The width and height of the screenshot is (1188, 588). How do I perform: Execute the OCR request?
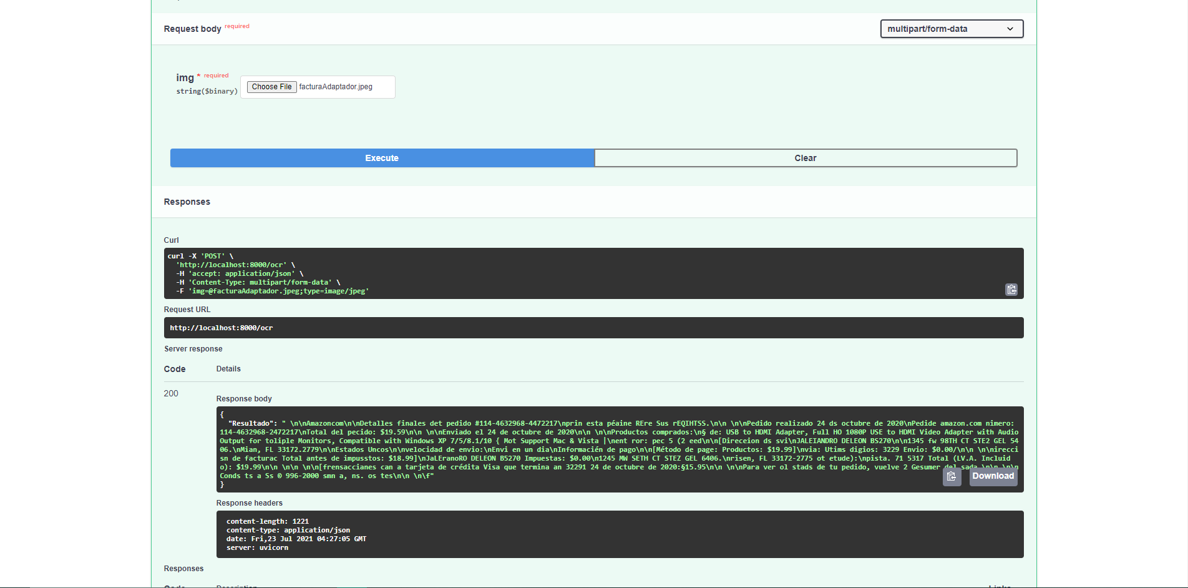[381, 158]
